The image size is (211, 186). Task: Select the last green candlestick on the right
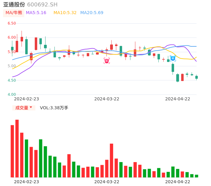tap(197, 77)
